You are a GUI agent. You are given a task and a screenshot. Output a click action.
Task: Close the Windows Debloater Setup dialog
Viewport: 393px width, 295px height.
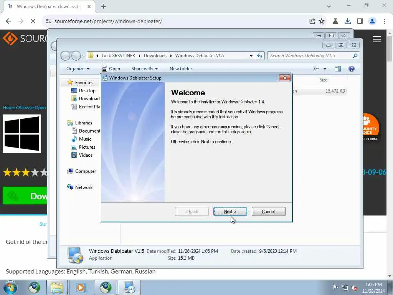pyautogui.click(x=285, y=78)
